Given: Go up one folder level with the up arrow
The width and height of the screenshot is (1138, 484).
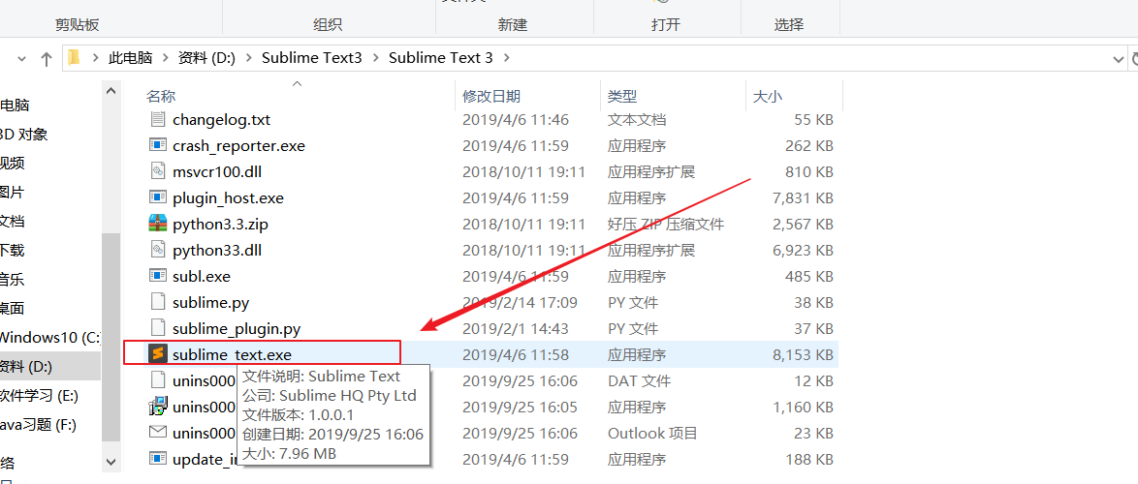Looking at the screenshot, I should coord(47,59).
